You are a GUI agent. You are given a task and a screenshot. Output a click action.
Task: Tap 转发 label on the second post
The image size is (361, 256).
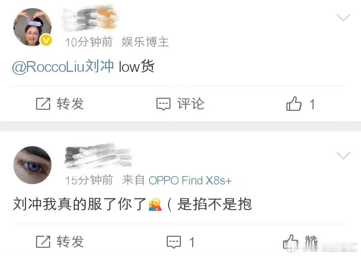click(x=71, y=242)
